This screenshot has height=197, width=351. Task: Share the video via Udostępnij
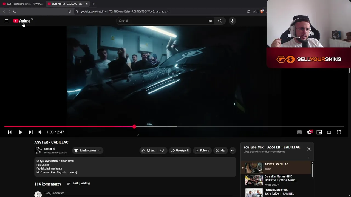(x=180, y=150)
